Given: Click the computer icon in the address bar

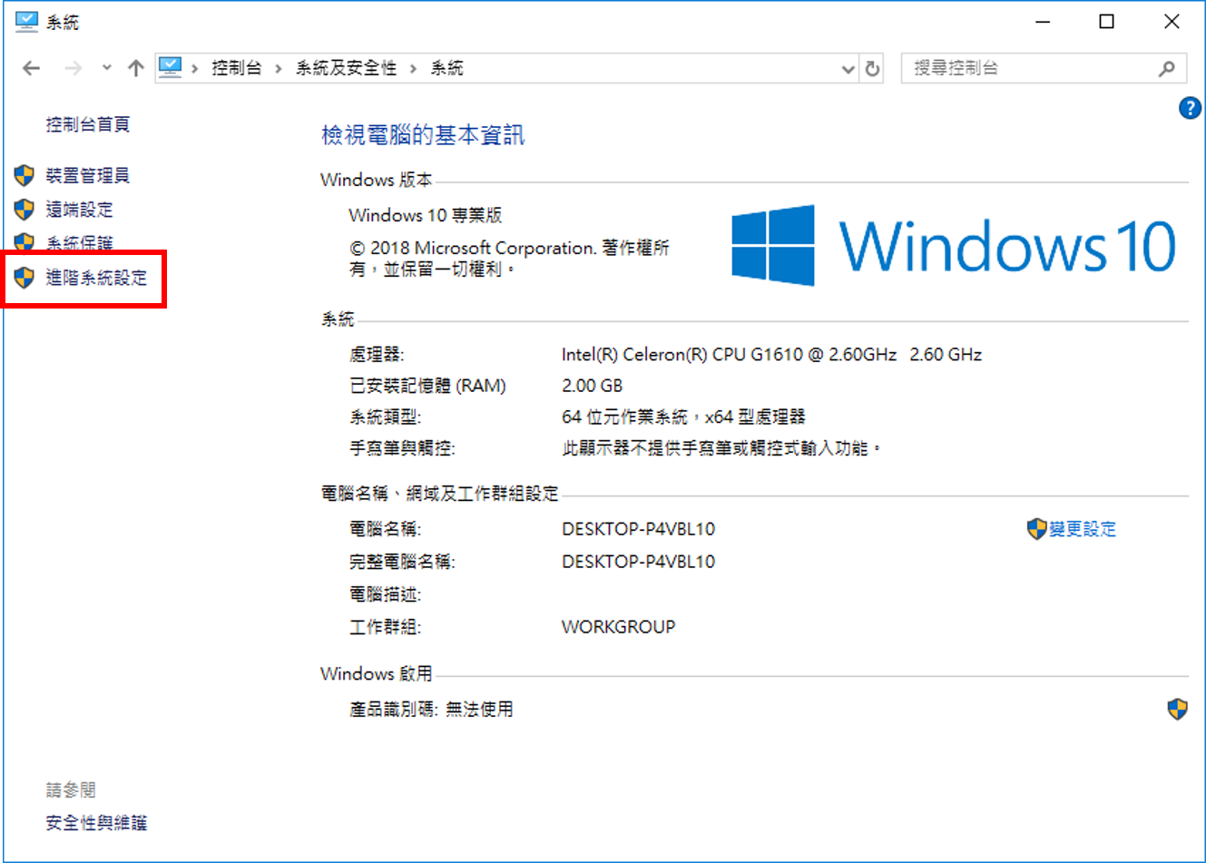Looking at the screenshot, I should [171, 67].
